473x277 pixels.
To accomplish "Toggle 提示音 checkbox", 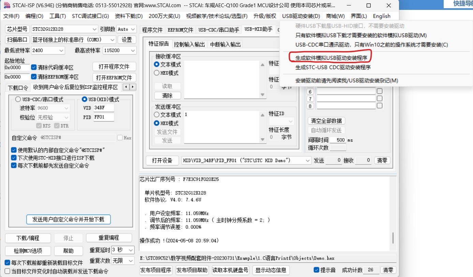I will pos(316,270).
